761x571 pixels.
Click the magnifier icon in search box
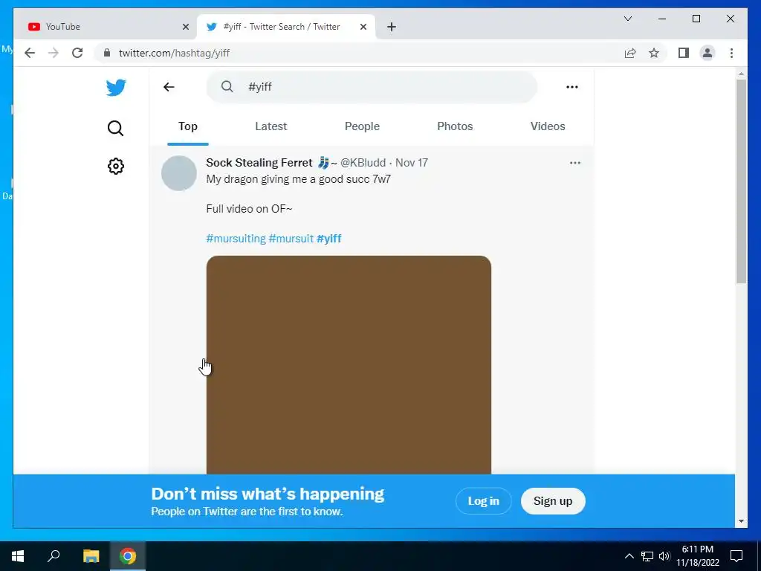tap(227, 86)
